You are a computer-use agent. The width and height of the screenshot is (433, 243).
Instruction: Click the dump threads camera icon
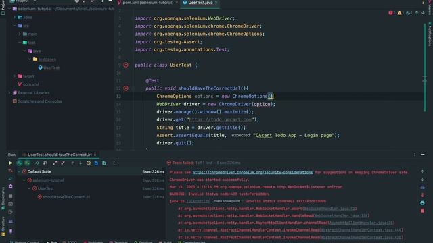pos(11,204)
